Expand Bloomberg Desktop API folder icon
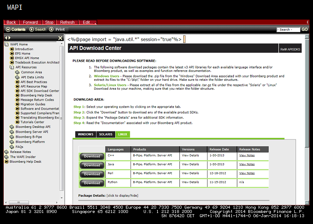This screenshot has height=224, width=313. click(x=12, y=127)
